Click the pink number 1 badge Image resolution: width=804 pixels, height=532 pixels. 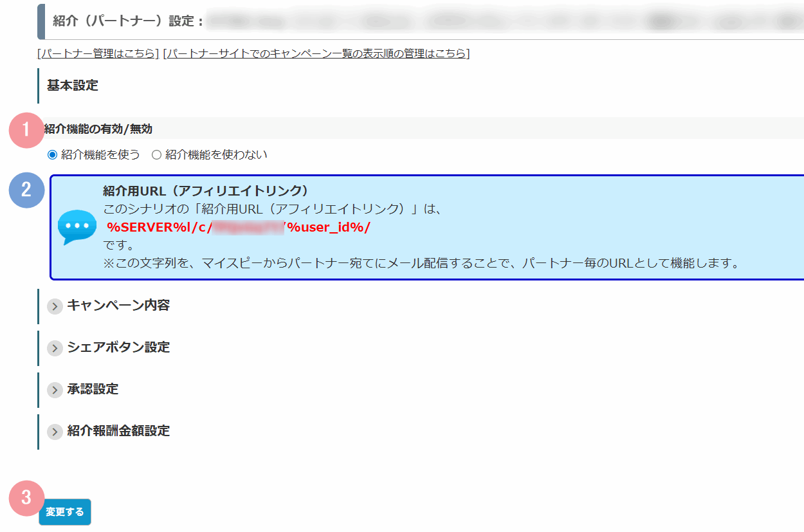(x=26, y=130)
